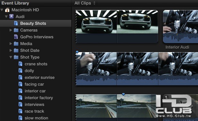Select the GoPro Interviews collection
Screen dimensions: 198x121
[37, 37]
